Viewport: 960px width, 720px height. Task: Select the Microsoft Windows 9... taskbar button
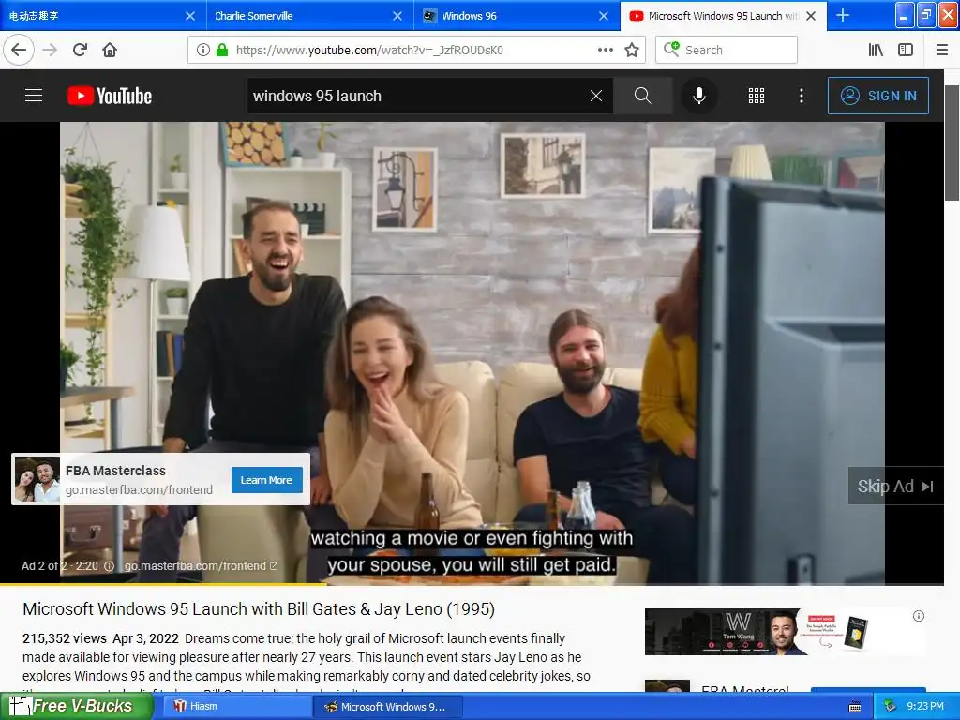(x=387, y=707)
